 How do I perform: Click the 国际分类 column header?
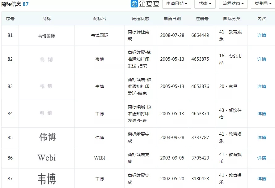coord(231,19)
